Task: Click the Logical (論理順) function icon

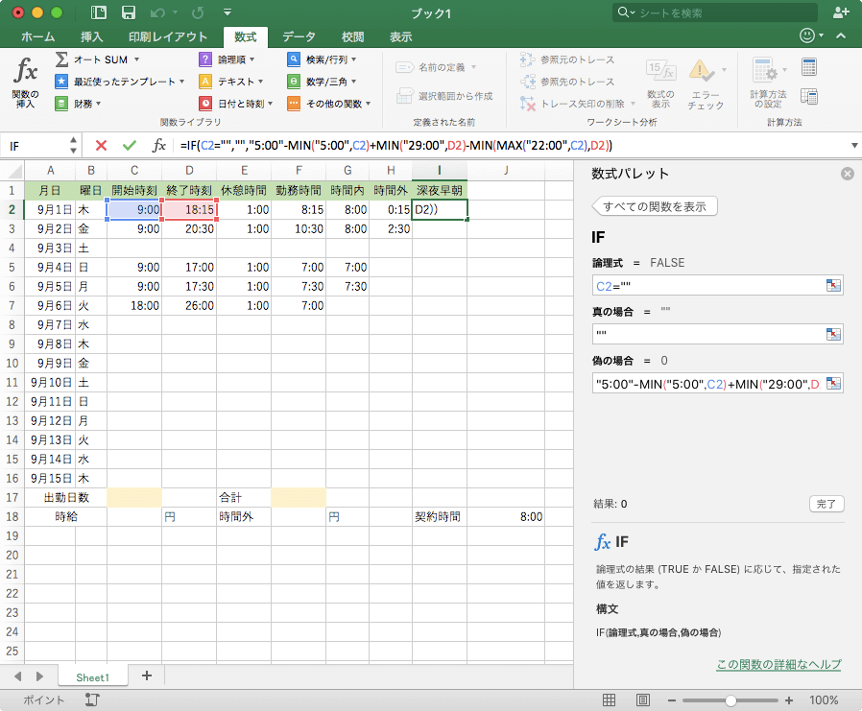Action: coord(205,59)
